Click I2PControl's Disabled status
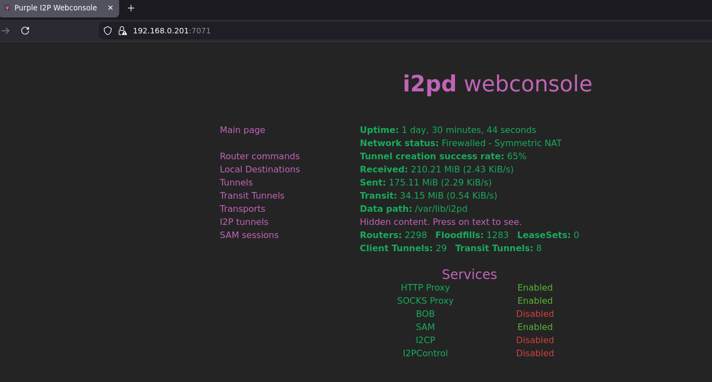The width and height of the screenshot is (712, 382). [x=535, y=354]
